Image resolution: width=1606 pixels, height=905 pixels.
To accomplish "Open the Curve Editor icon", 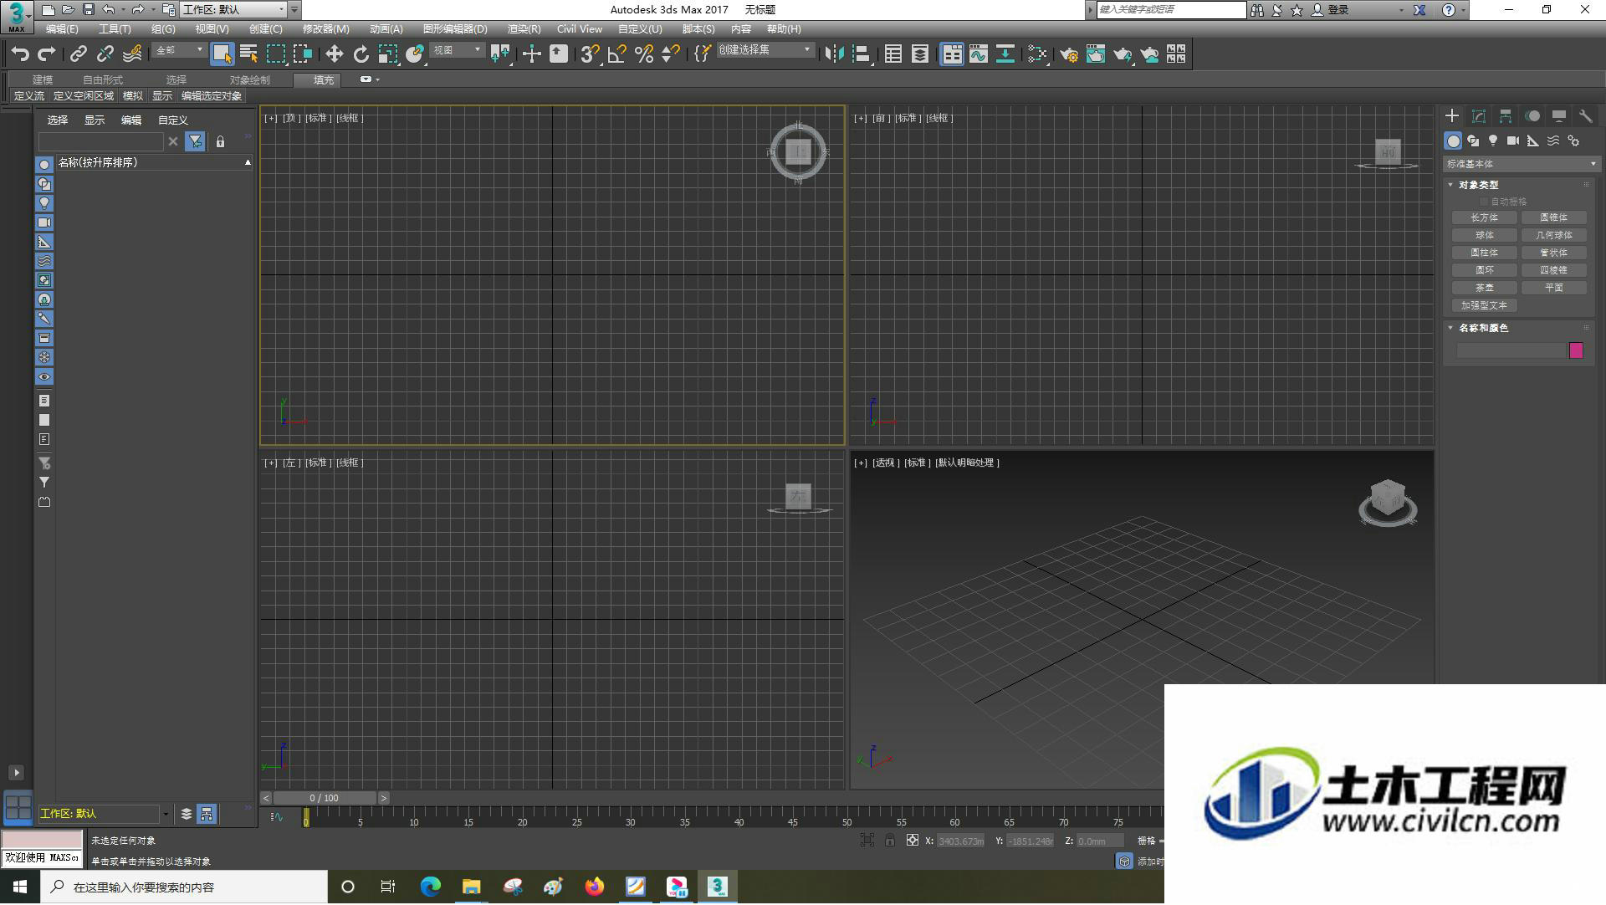I will pos(979,54).
